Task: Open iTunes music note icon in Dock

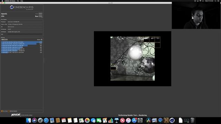Action: coord(128,121)
